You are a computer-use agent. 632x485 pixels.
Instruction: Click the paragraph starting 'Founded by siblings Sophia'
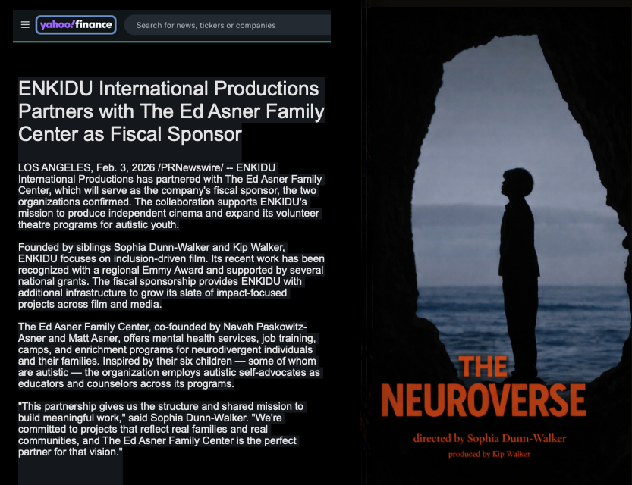pos(171,276)
